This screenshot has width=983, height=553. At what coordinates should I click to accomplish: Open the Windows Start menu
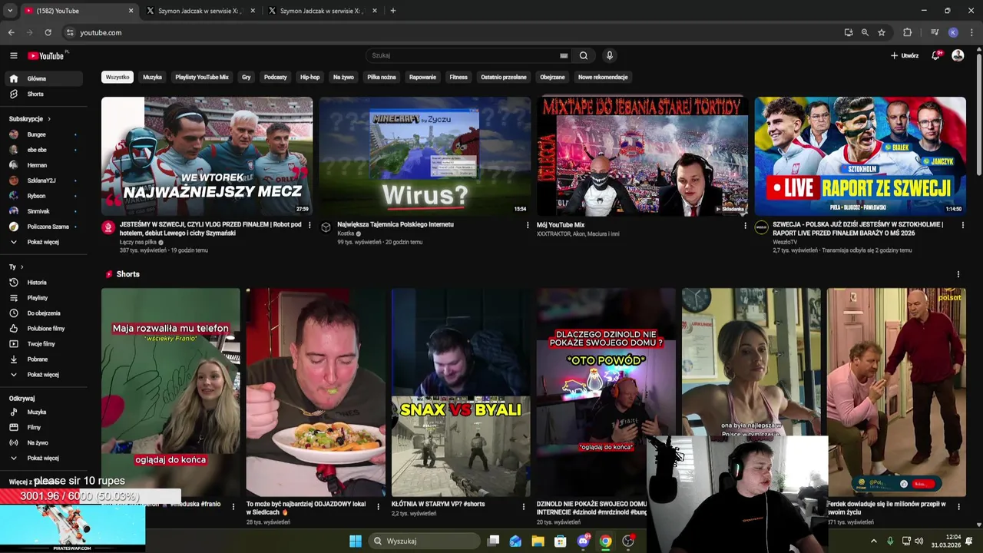[356, 541]
